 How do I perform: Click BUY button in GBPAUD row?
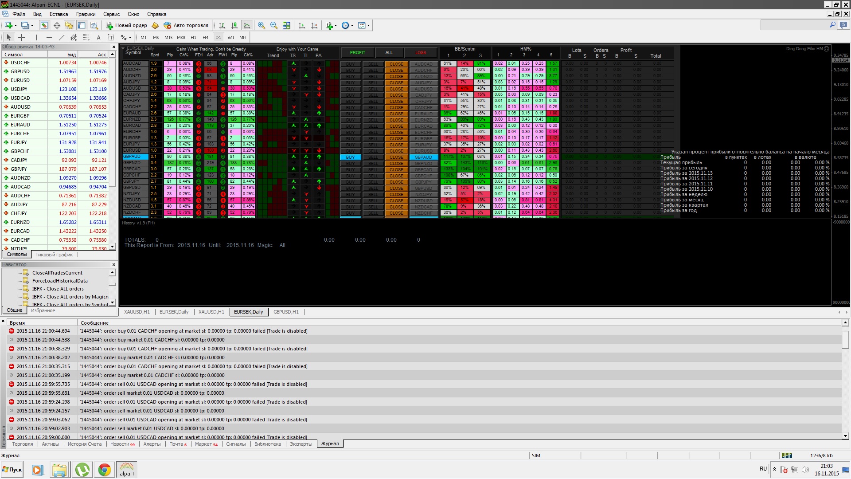coord(351,157)
